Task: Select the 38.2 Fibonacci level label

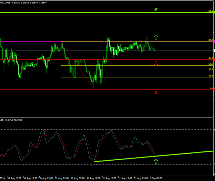Action: 211,70
